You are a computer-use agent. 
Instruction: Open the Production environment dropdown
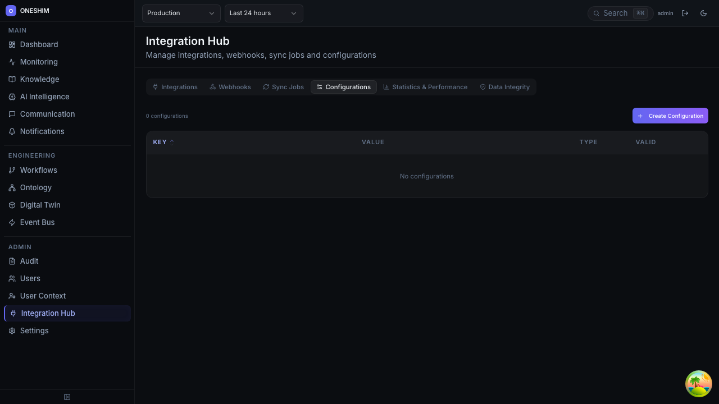(x=181, y=13)
